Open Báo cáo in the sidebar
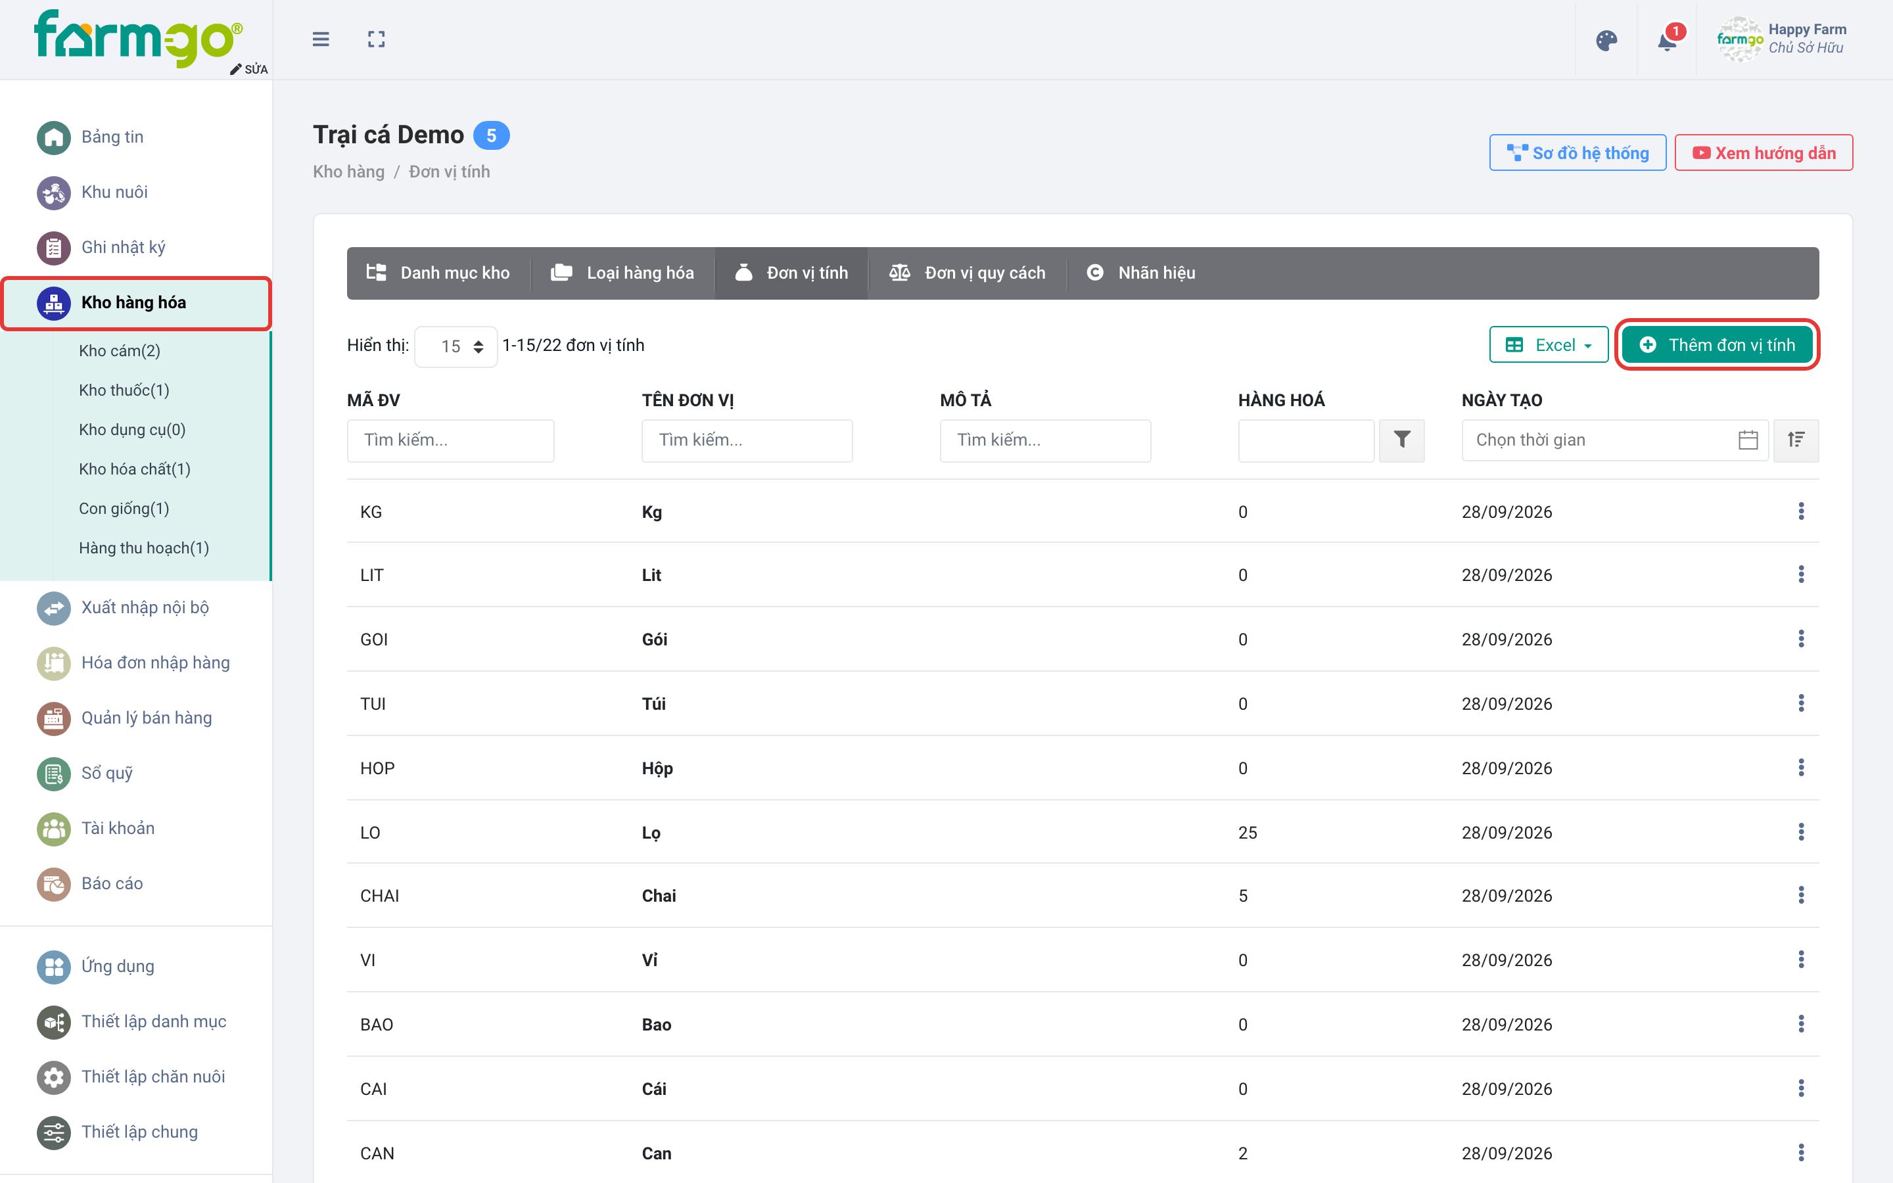This screenshot has width=1893, height=1183. coord(90,884)
